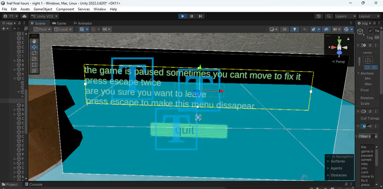
Task: Toggle 2D scene view mode
Action: (284, 29)
